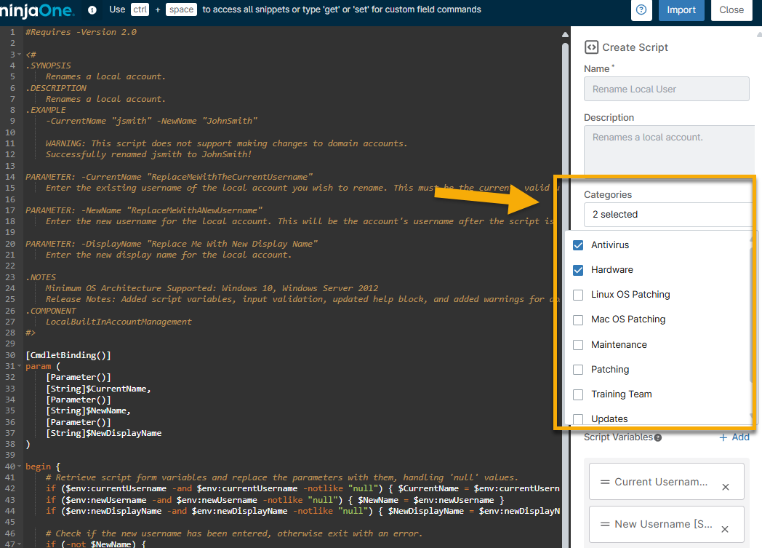
Task: Uncheck the Antivirus category
Action: pos(578,245)
